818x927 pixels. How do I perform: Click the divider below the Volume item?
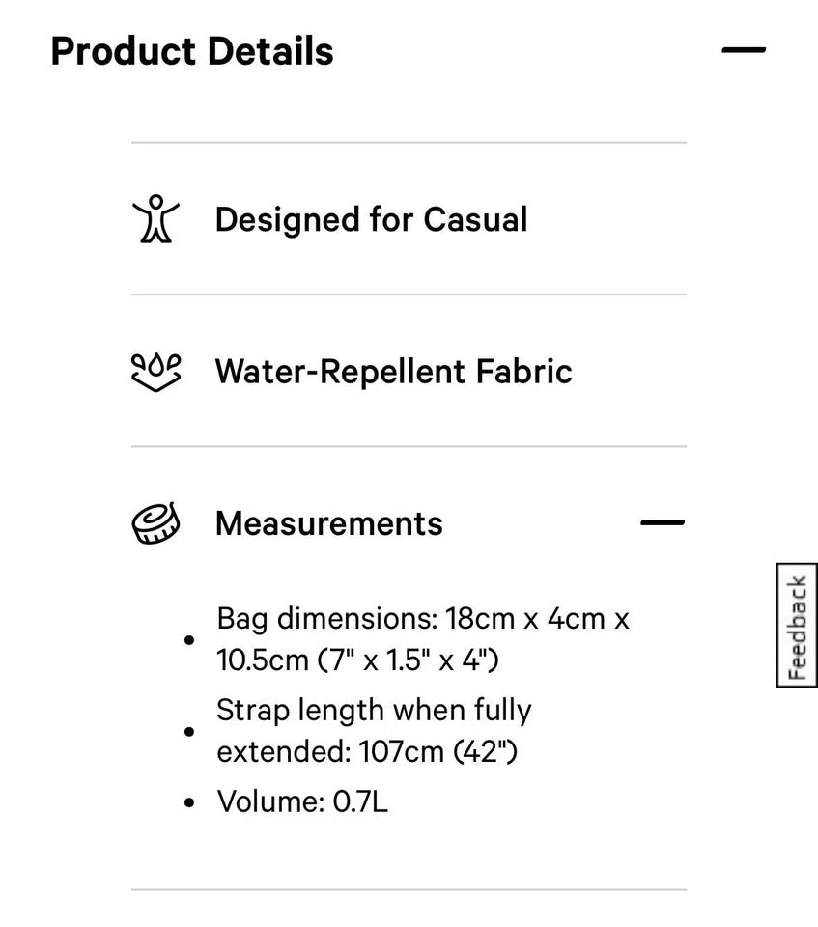pos(409,889)
